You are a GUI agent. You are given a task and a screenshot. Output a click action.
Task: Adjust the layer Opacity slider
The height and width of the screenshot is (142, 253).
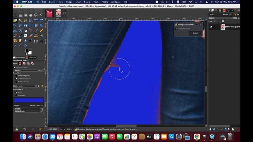pyautogui.click(x=224, y=18)
